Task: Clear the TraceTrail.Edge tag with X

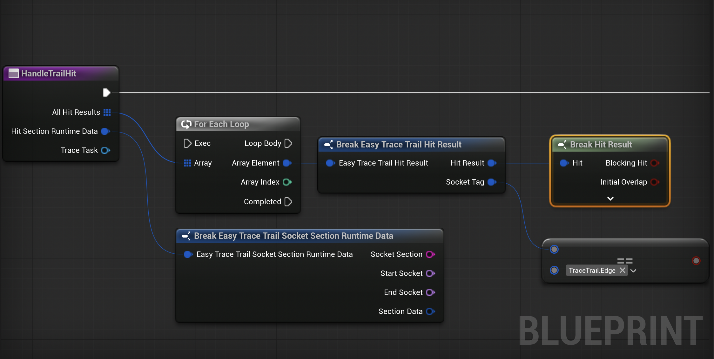Action: click(x=623, y=270)
